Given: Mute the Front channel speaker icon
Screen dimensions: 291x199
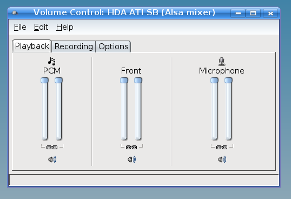Looking at the screenshot, I should [131, 160].
